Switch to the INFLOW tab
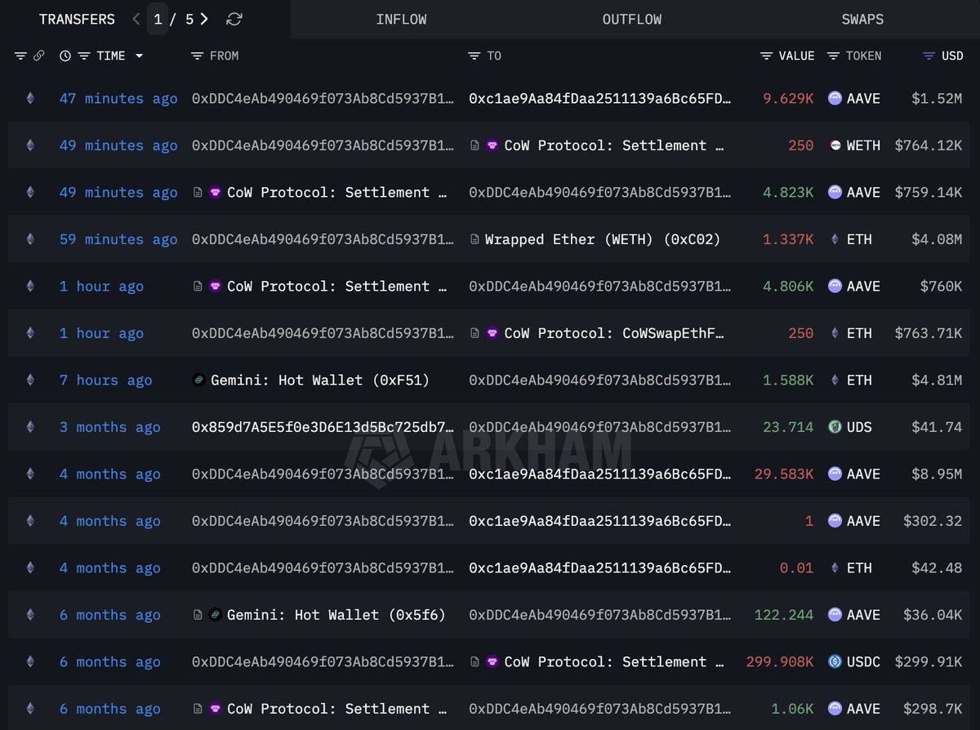The width and height of the screenshot is (980, 730). 401,20
